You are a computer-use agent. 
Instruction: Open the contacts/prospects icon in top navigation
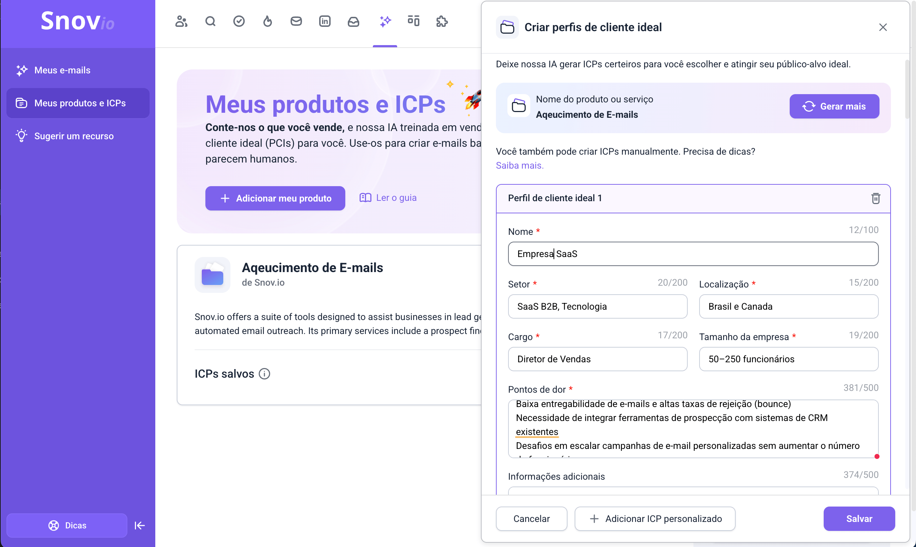click(181, 21)
